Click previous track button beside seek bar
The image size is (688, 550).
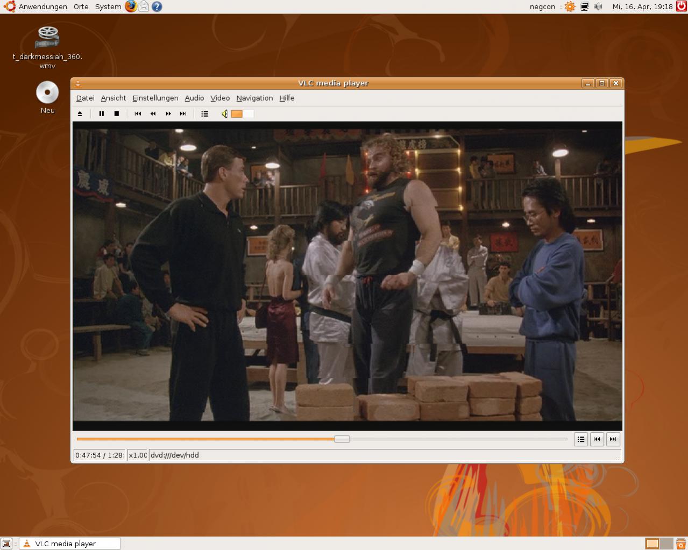click(x=597, y=439)
